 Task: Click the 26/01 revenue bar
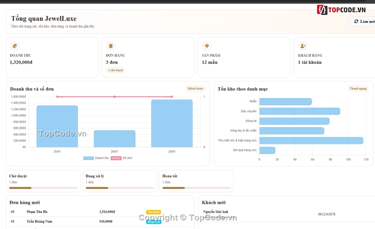point(114,139)
